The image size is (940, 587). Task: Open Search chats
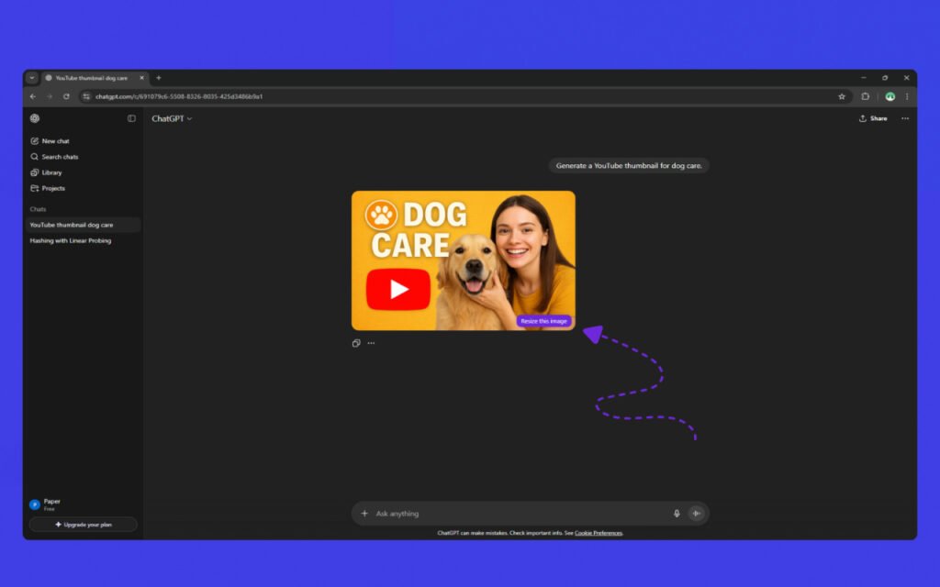59,157
